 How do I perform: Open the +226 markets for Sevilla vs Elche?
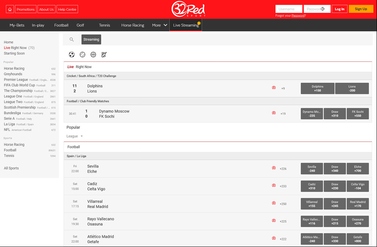point(283,169)
